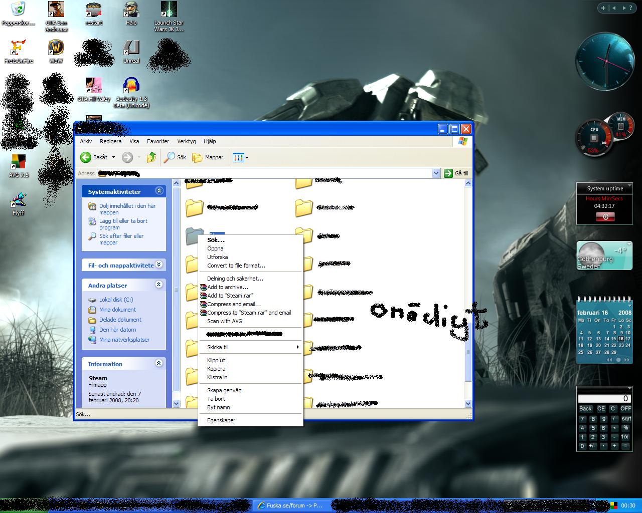Screen dimensions: 642x513
Task: Click the Explorer file list vertical scrollbar
Action: click(x=468, y=293)
